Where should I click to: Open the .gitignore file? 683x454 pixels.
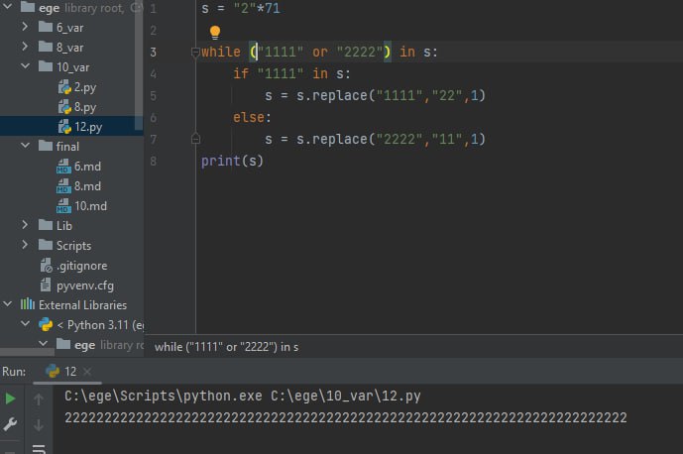click(x=73, y=266)
